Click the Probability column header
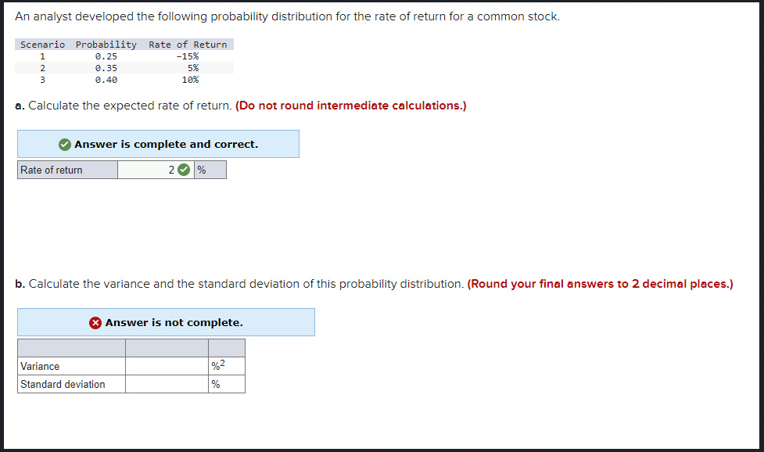This screenshot has height=452, width=764. click(x=106, y=44)
